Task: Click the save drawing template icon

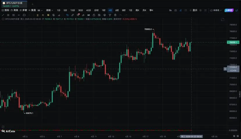Action: [99, 15]
